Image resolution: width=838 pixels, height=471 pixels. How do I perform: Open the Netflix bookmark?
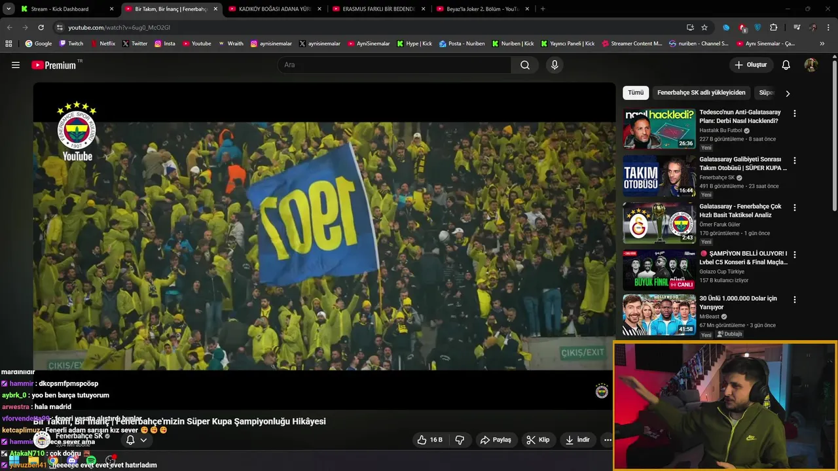pos(103,43)
